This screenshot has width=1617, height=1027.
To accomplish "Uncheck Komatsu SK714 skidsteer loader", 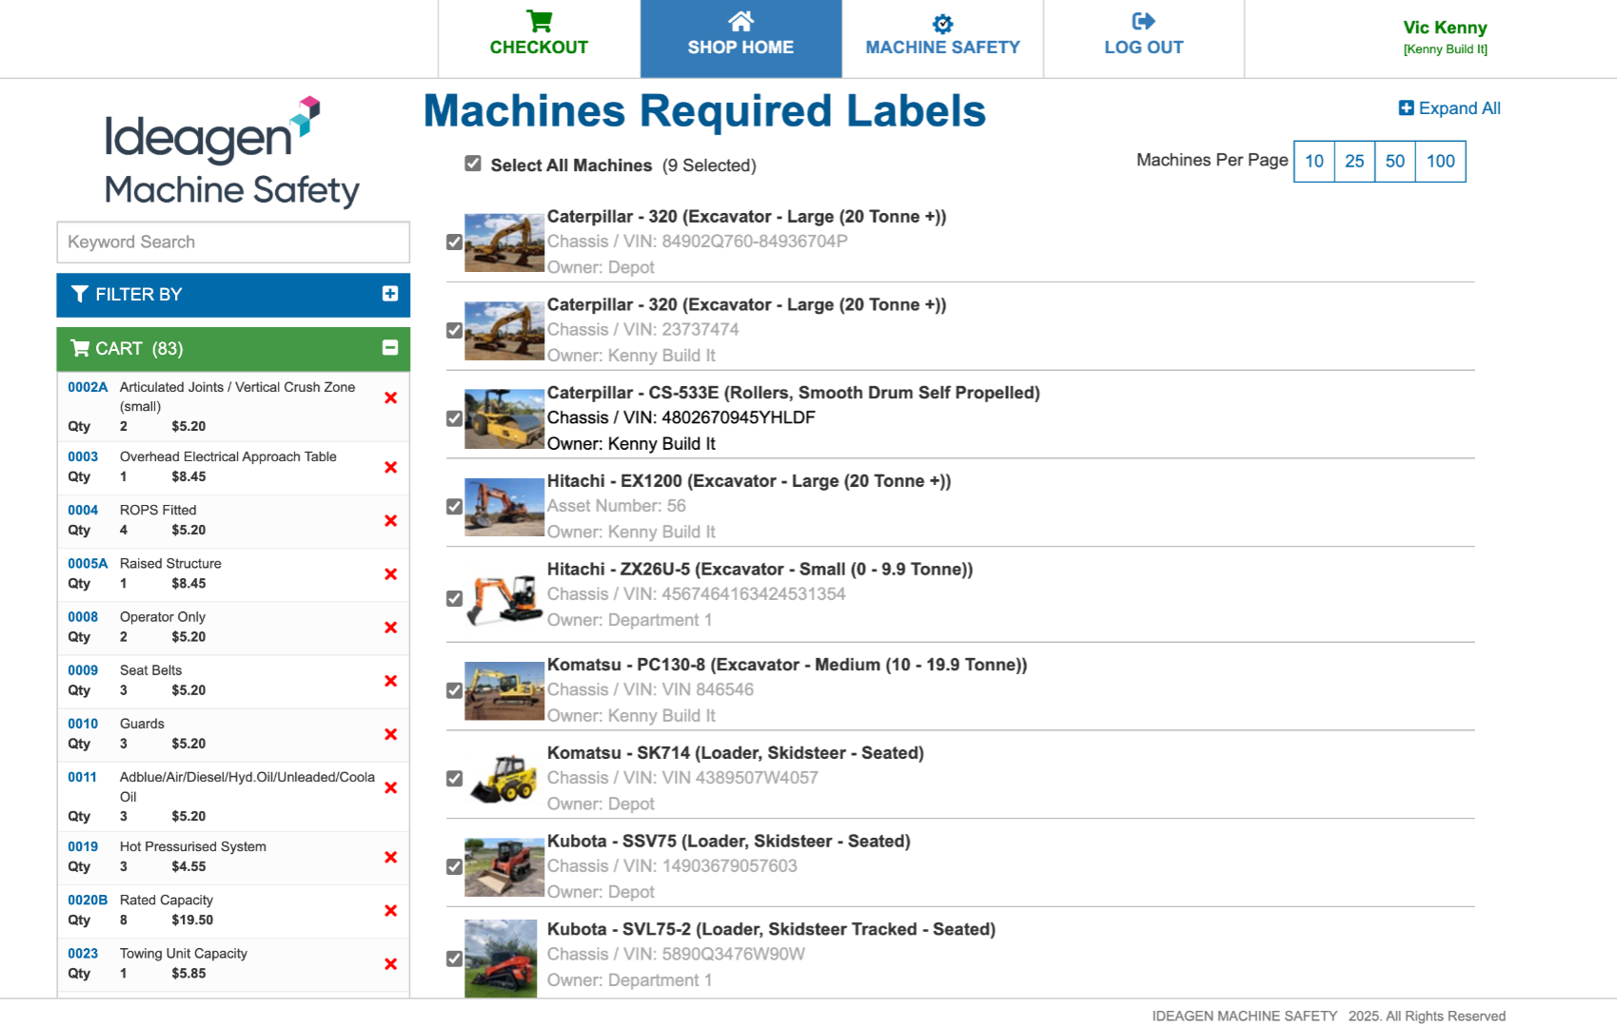I will (455, 778).
